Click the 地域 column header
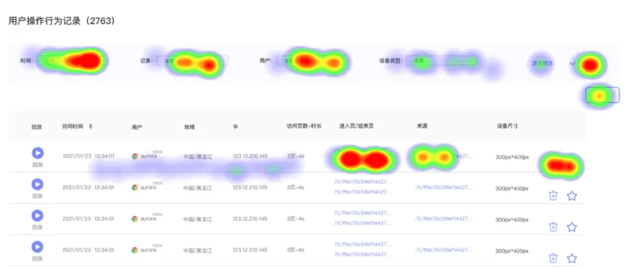 coord(189,127)
